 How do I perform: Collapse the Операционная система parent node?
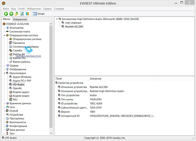4,35
